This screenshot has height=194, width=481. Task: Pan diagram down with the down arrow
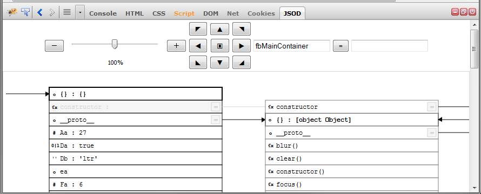[x=219, y=63]
